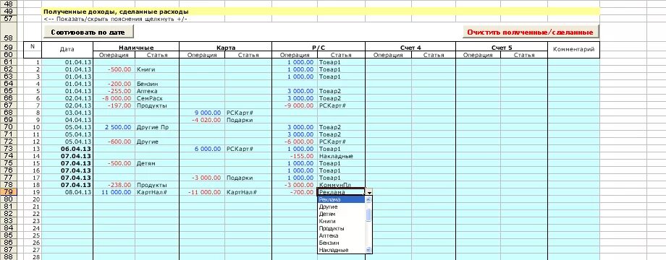Viewport: 666px width, 260px height.
Task: Click the title 'Полученные доходы, сделанные расходы'
Action: [x=116, y=12]
